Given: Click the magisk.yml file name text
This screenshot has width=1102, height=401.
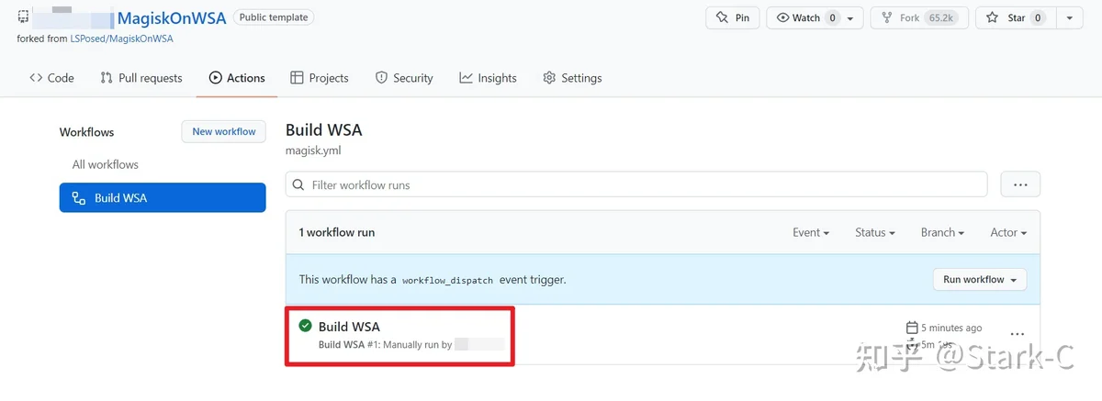Looking at the screenshot, I should click(313, 150).
